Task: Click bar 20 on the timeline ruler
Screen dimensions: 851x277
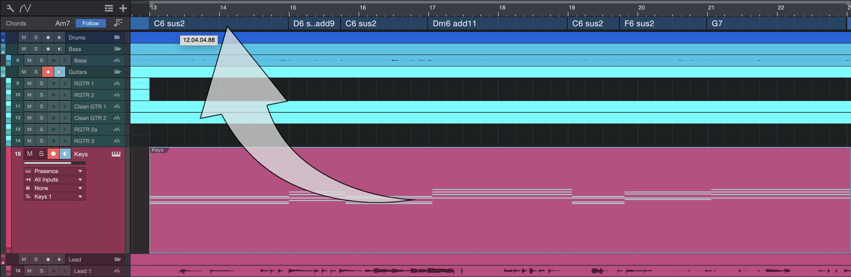Action: coord(641,8)
